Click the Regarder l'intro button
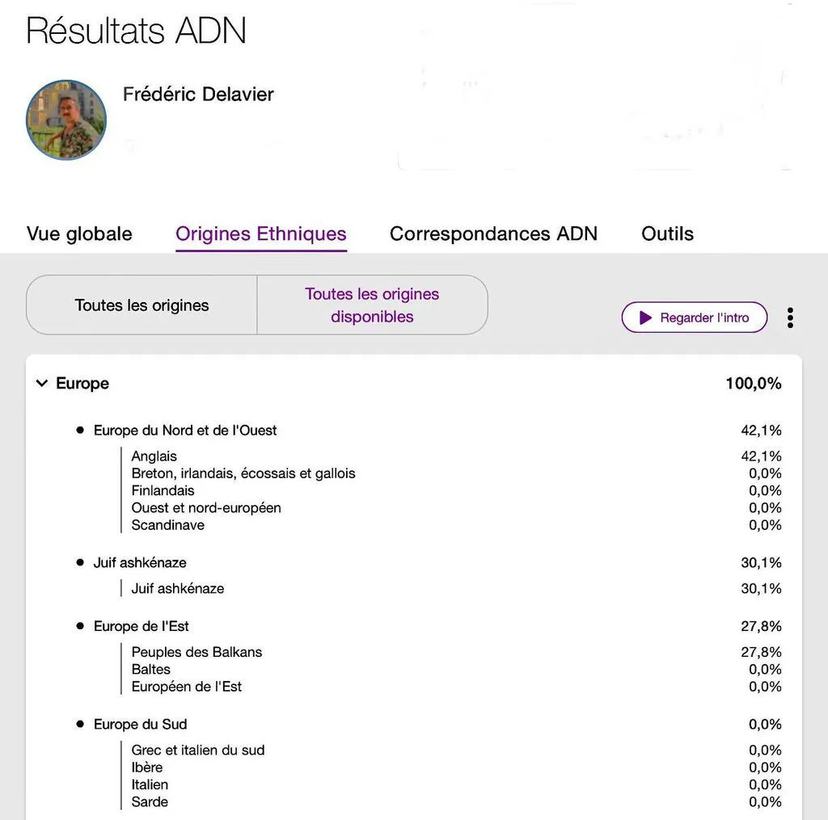 click(x=695, y=317)
